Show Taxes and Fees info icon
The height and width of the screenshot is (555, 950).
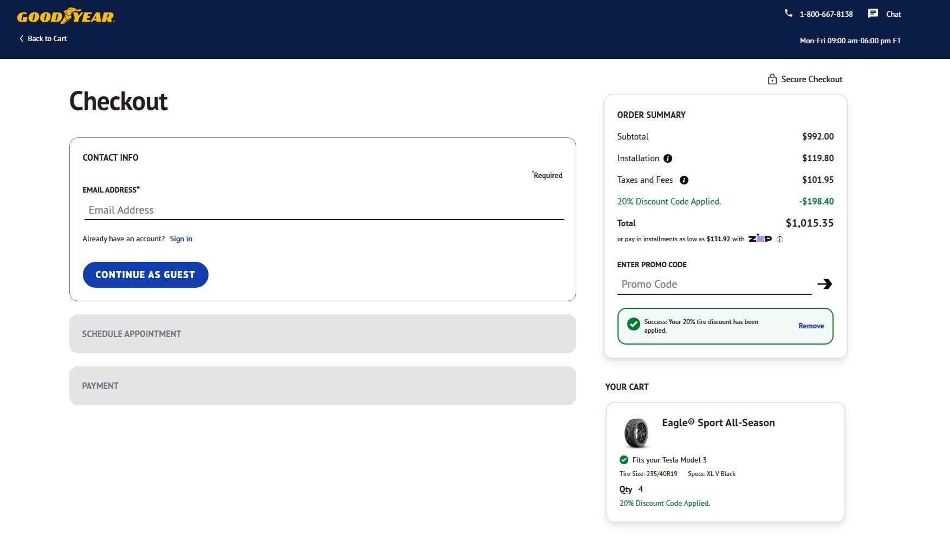tap(684, 180)
